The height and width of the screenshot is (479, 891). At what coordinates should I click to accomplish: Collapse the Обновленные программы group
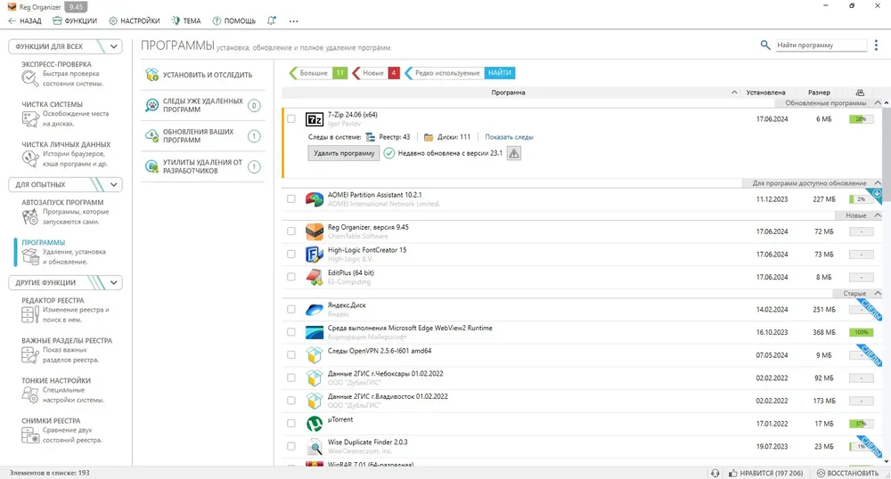coord(878,102)
